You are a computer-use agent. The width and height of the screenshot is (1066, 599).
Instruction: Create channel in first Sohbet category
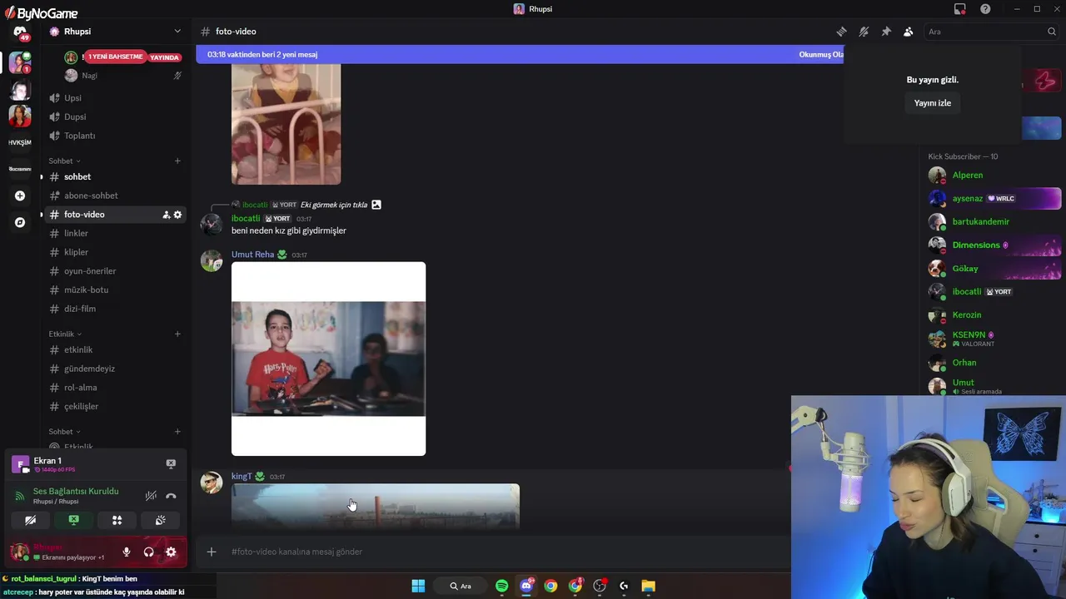(x=177, y=161)
